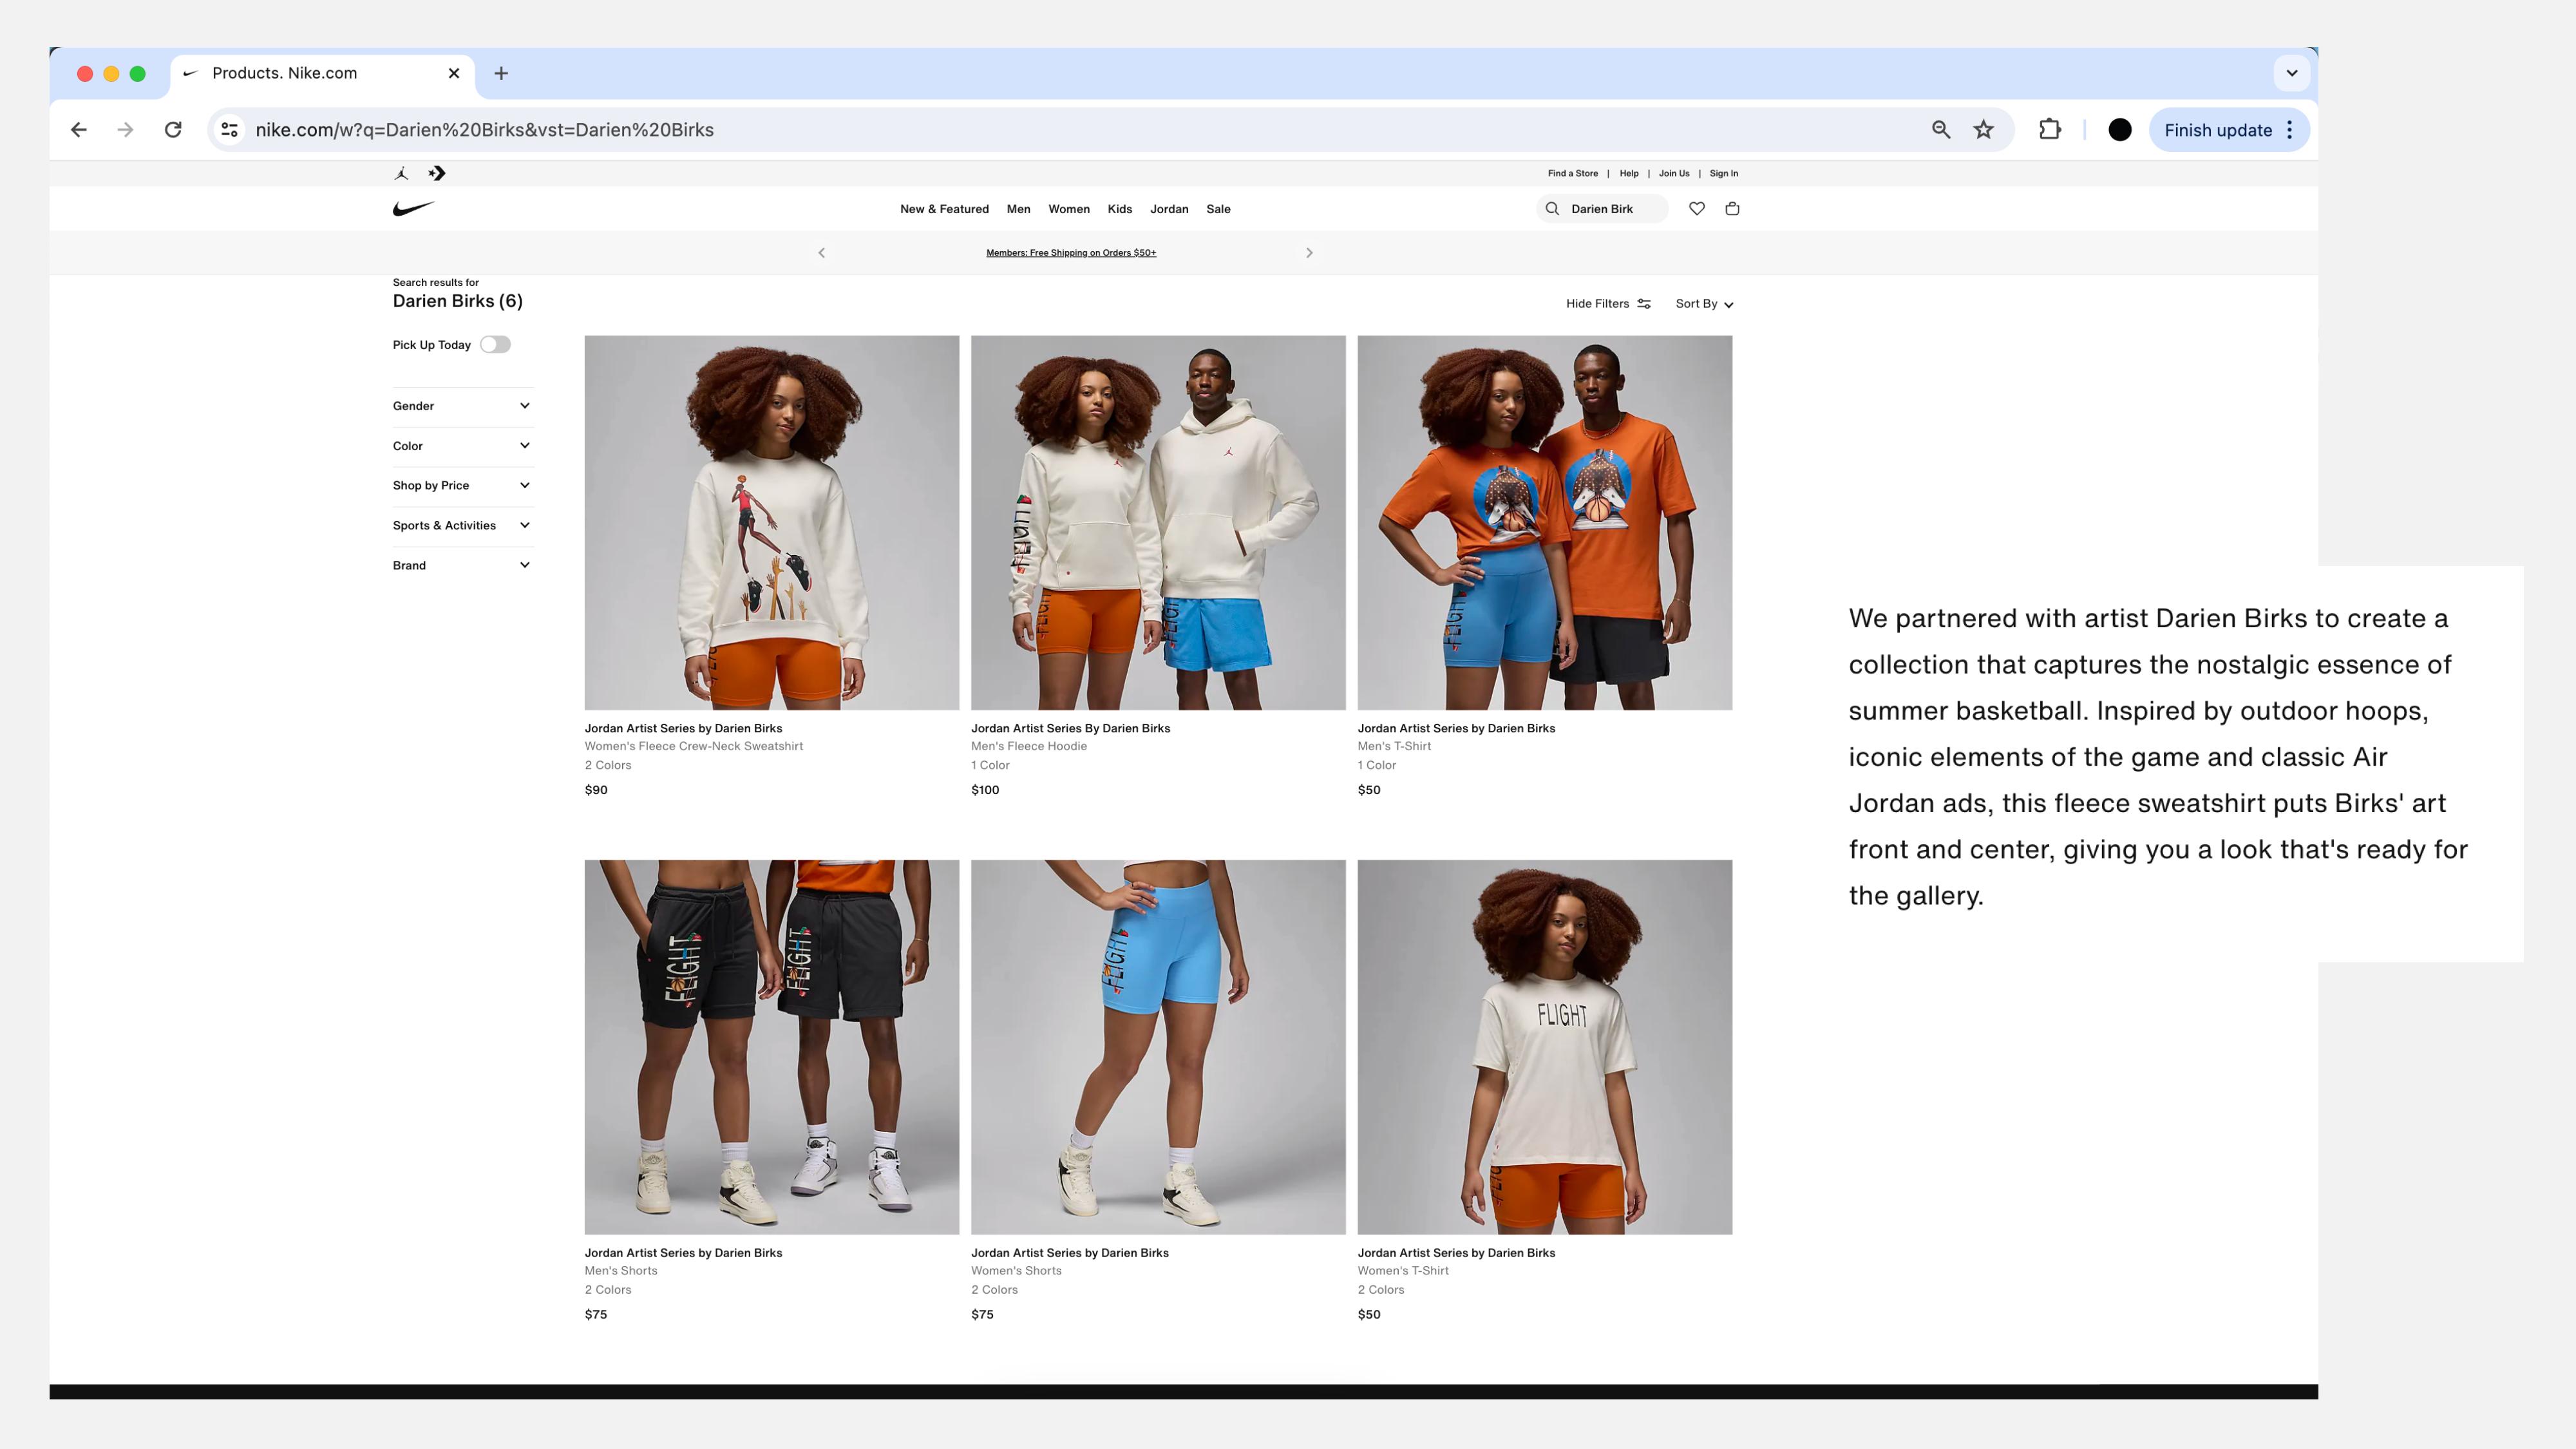Click the search magnifier icon
The width and height of the screenshot is (2576, 1449).
coord(1552,208)
